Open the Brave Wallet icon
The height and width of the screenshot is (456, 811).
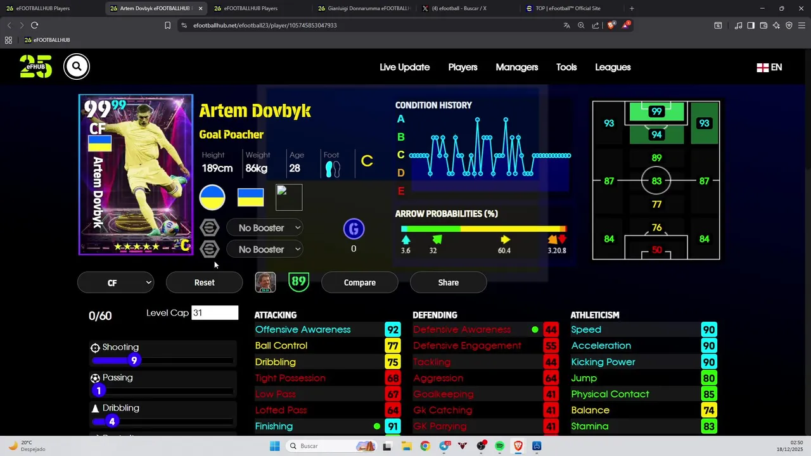(x=763, y=25)
